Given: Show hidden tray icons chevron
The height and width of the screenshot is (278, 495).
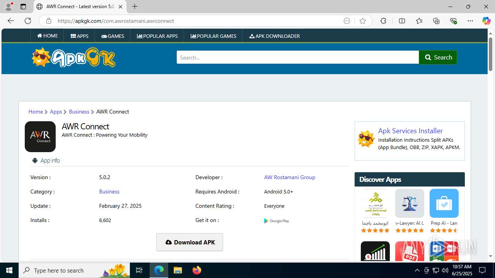Looking at the screenshot, I should [417, 270].
